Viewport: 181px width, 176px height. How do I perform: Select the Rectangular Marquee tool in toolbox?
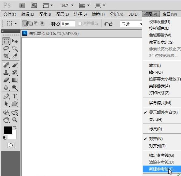click(x=6, y=41)
